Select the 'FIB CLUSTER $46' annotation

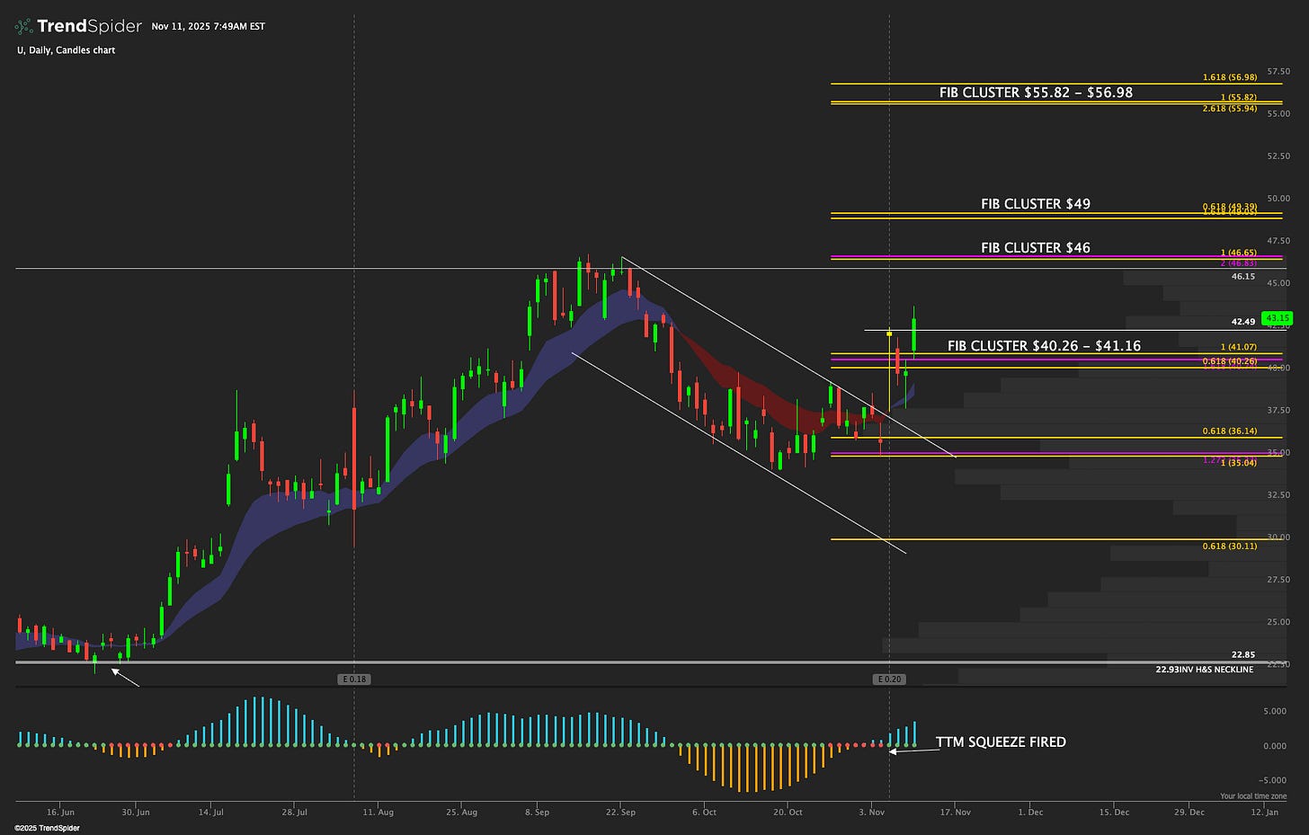(1036, 248)
